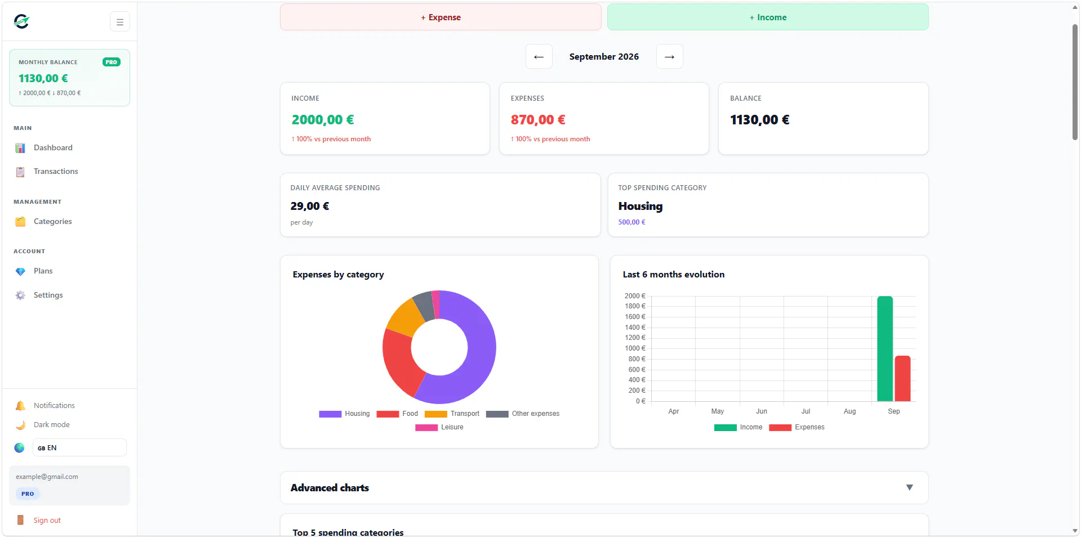Open the language selector showing EN

[x=79, y=448]
